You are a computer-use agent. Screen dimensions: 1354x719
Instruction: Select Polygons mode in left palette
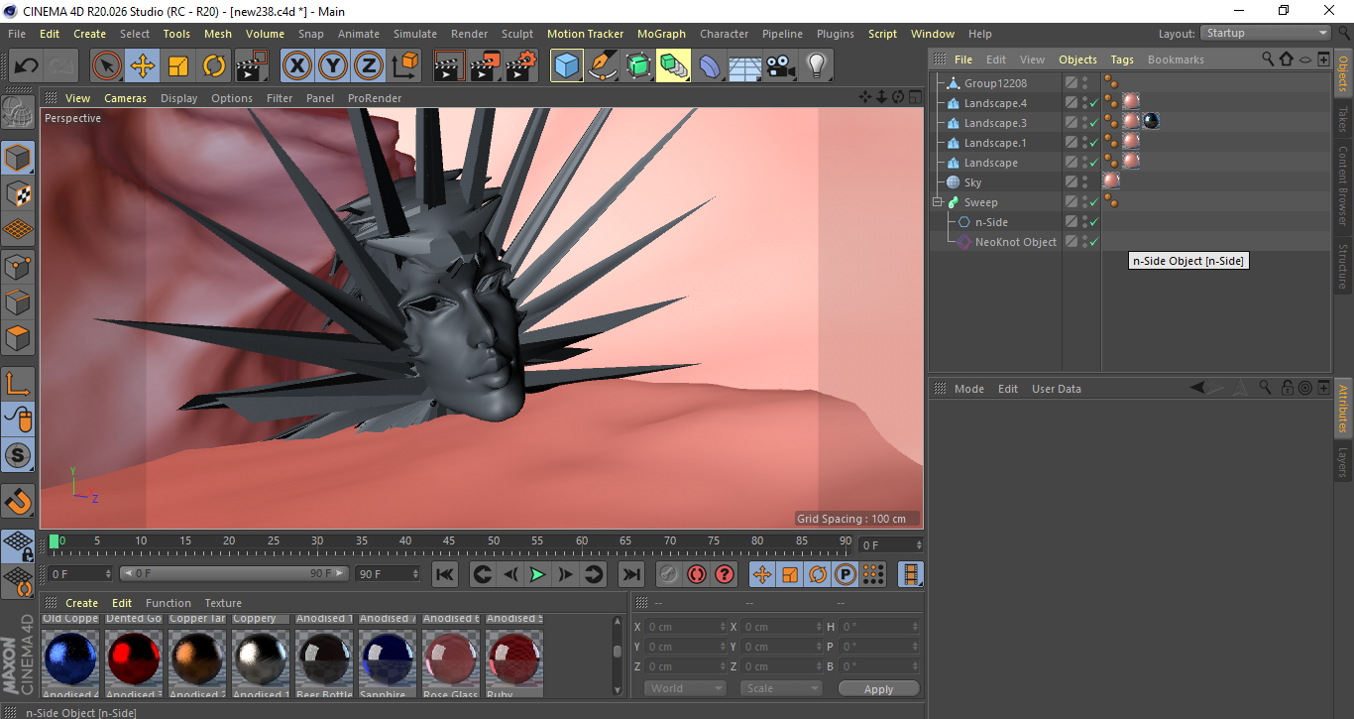pyautogui.click(x=19, y=337)
